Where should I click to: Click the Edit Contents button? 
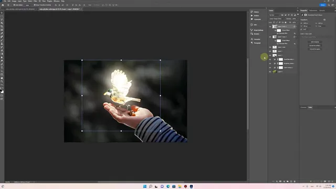315,42
